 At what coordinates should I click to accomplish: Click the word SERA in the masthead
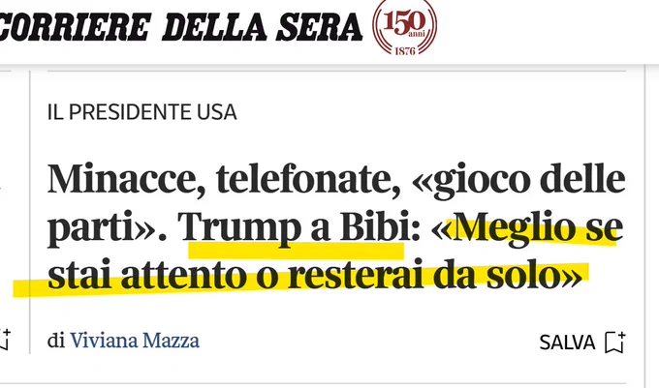point(319,27)
